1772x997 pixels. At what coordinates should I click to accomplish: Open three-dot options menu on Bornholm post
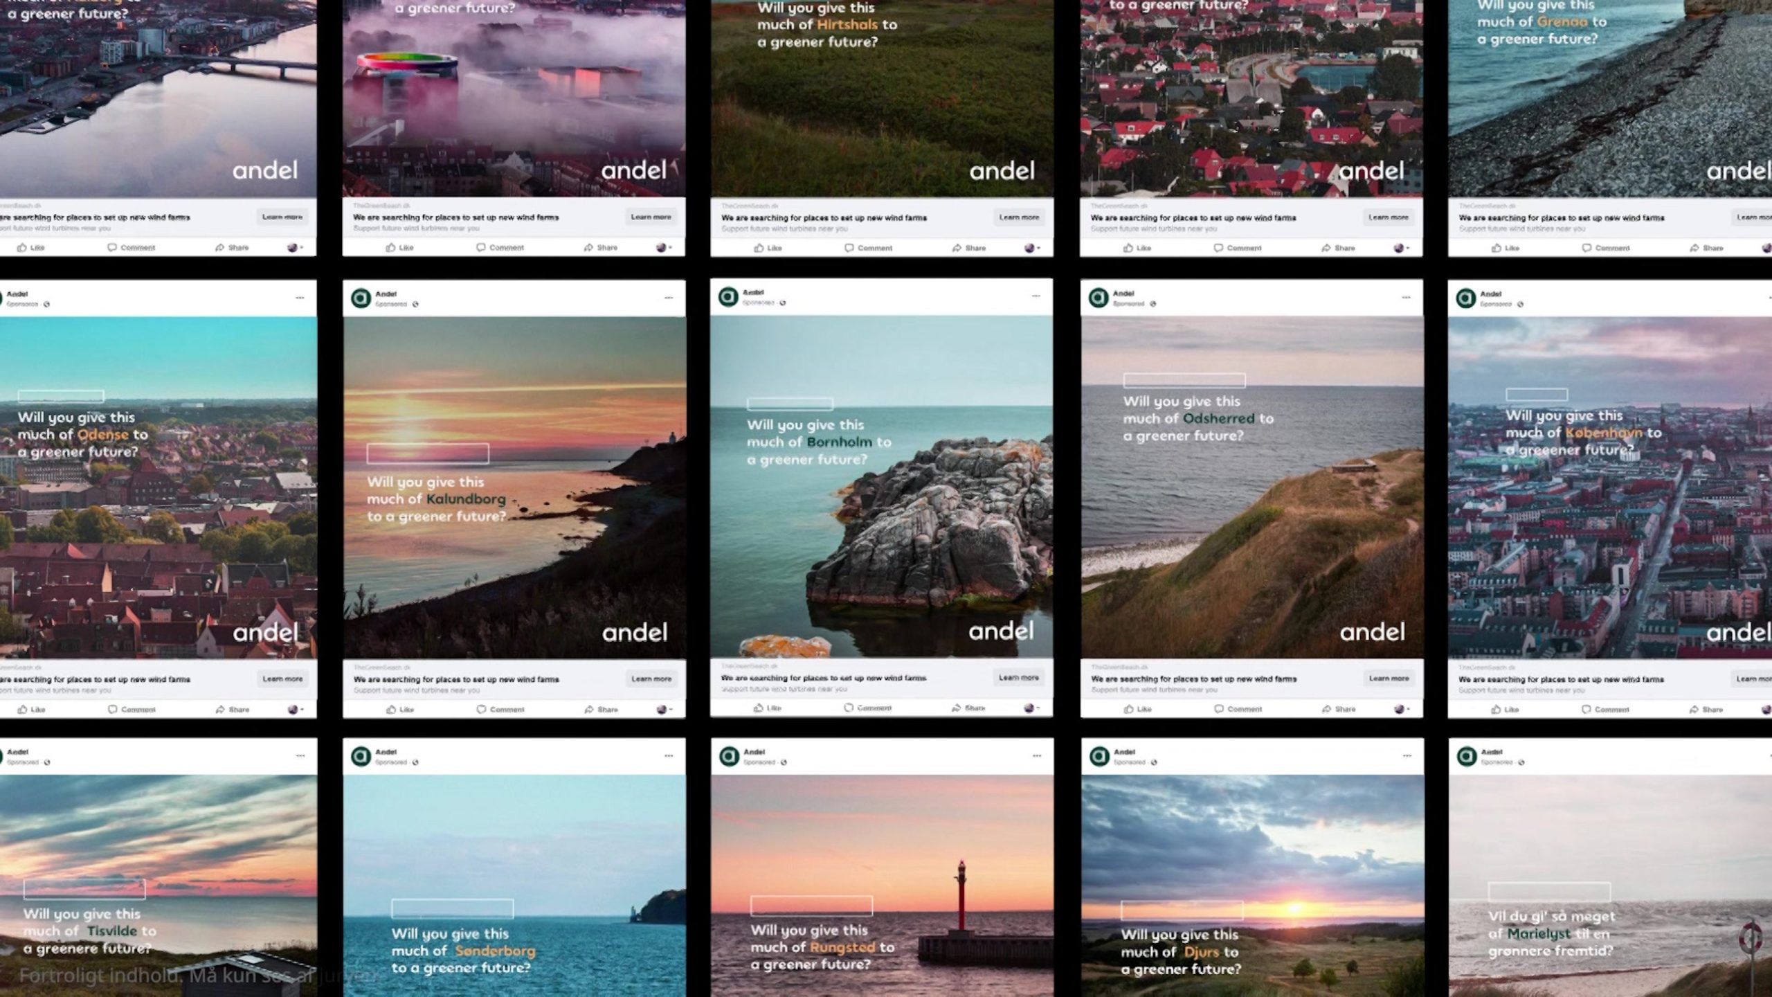click(x=1036, y=296)
